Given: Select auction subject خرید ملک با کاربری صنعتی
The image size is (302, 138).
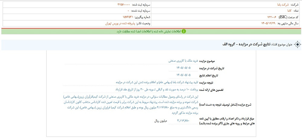Looking at the screenshot, I should coord(183,61).
